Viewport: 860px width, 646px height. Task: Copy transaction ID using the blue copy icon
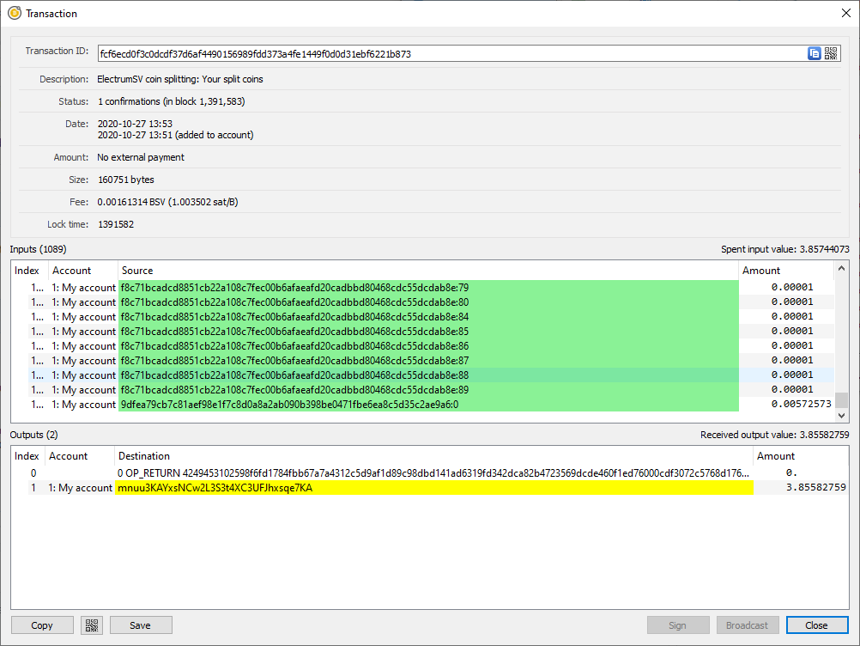point(813,52)
